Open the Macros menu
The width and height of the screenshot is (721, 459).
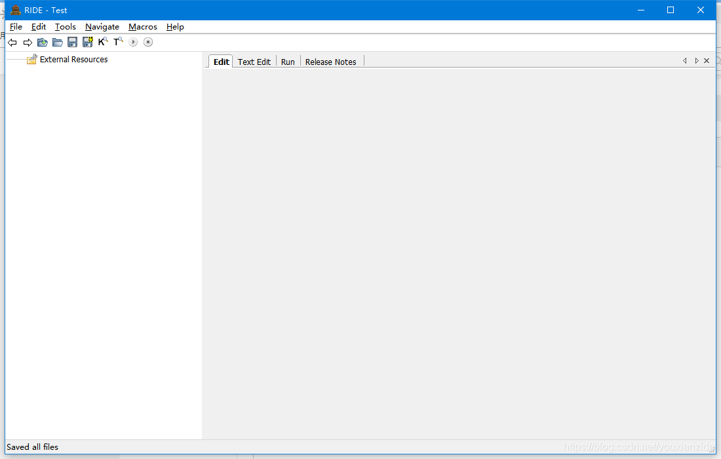[x=142, y=27]
